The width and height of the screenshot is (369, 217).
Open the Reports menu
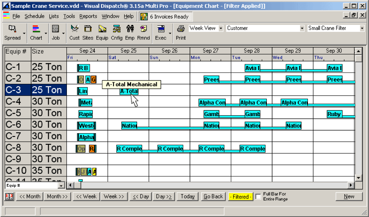tap(88, 16)
